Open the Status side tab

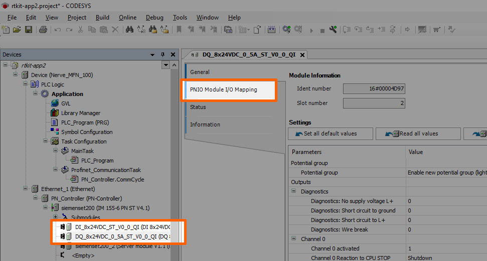tap(198, 107)
